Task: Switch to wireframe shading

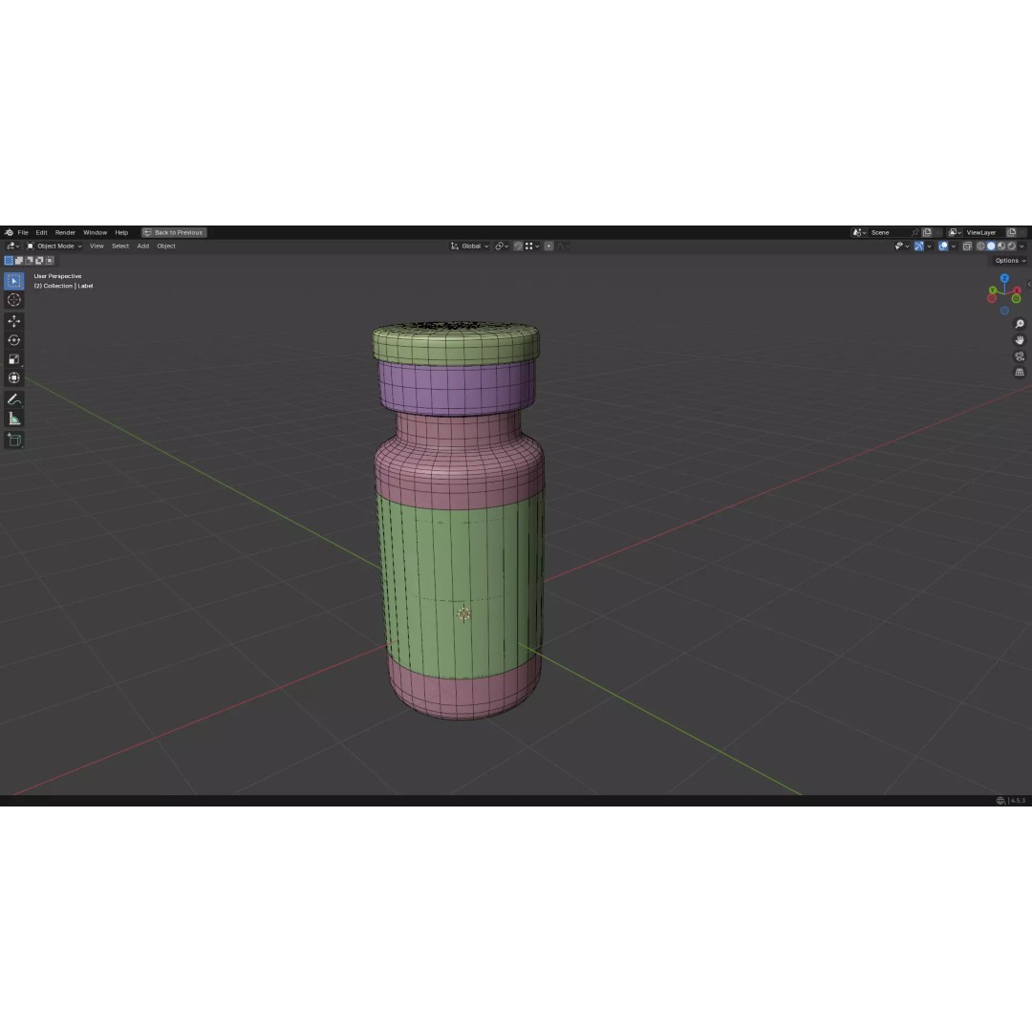Action: (x=980, y=247)
